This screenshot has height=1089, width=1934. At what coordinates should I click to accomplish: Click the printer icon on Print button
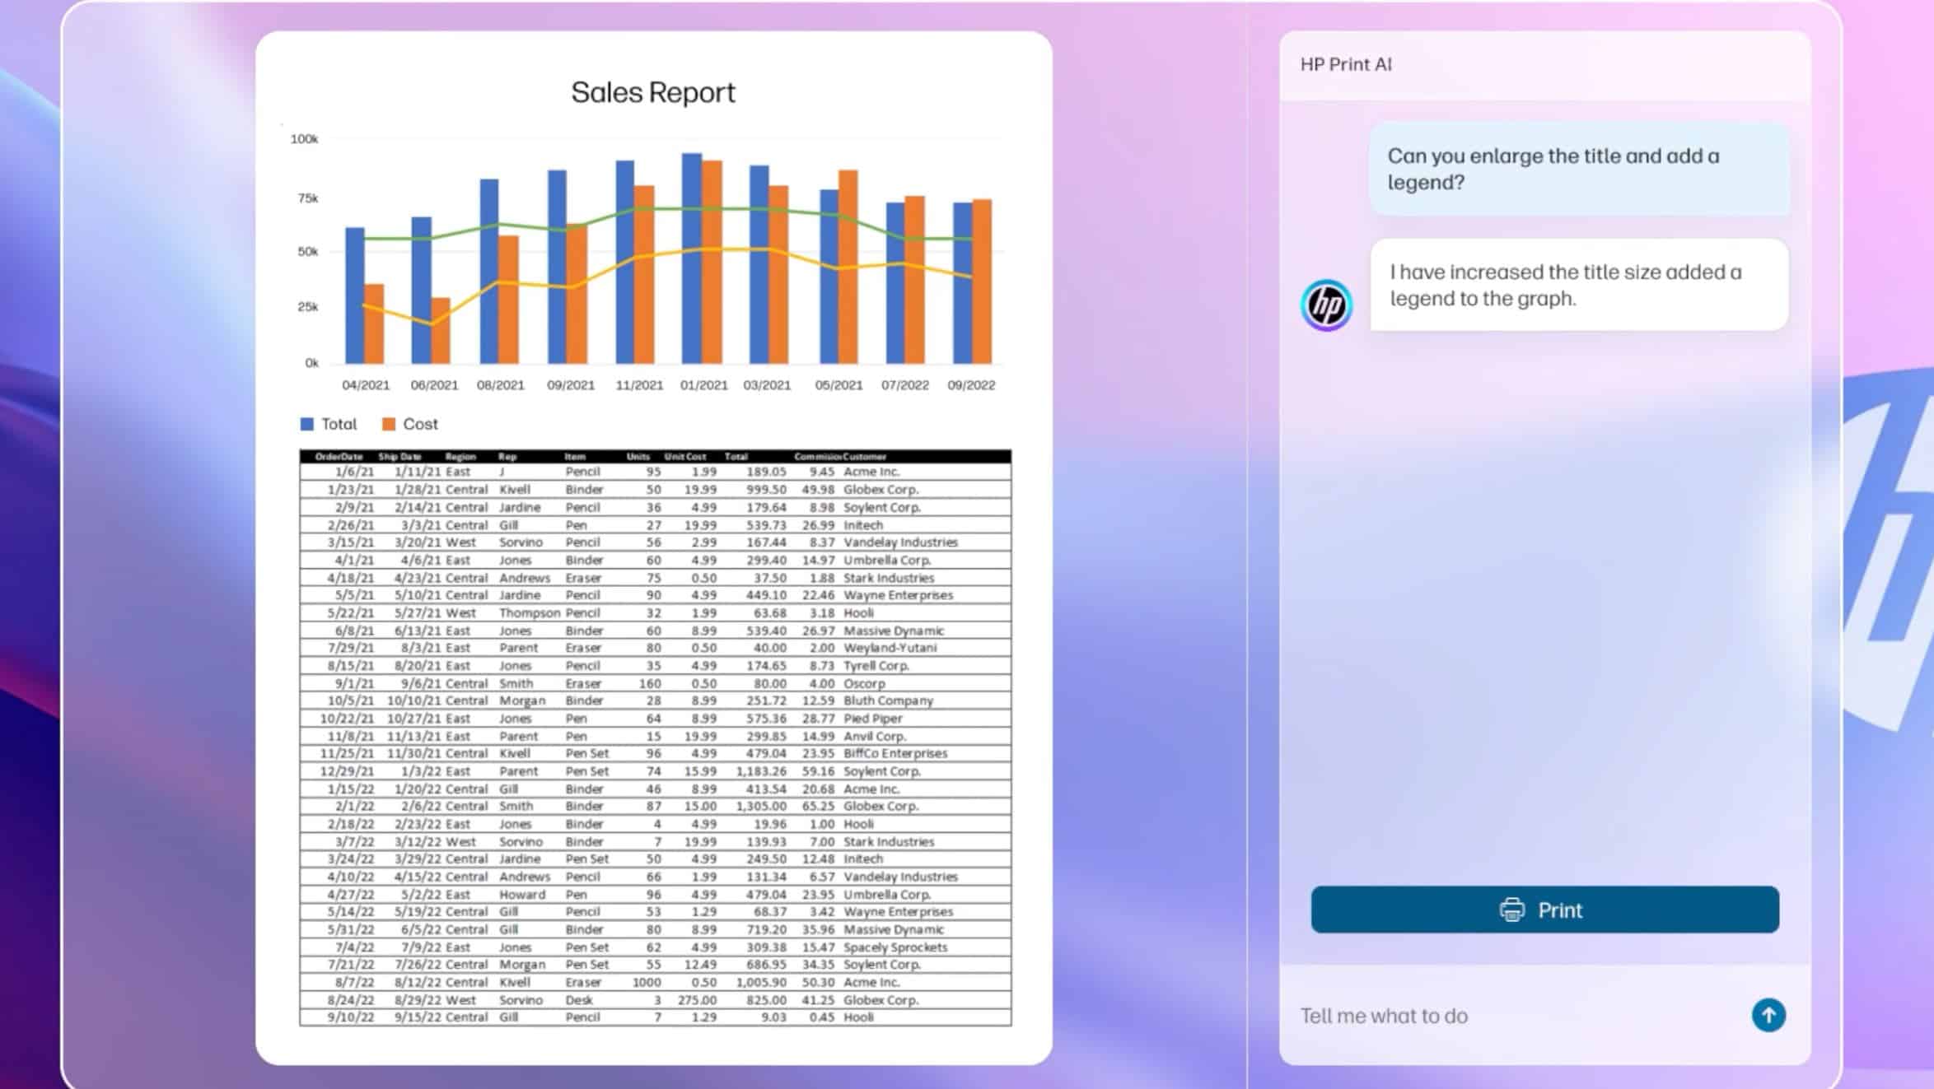click(1511, 910)
